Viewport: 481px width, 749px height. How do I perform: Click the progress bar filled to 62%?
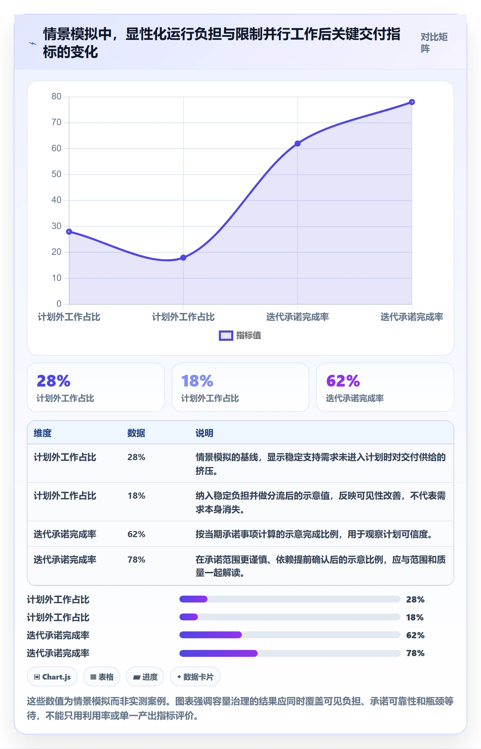[290, 635]
